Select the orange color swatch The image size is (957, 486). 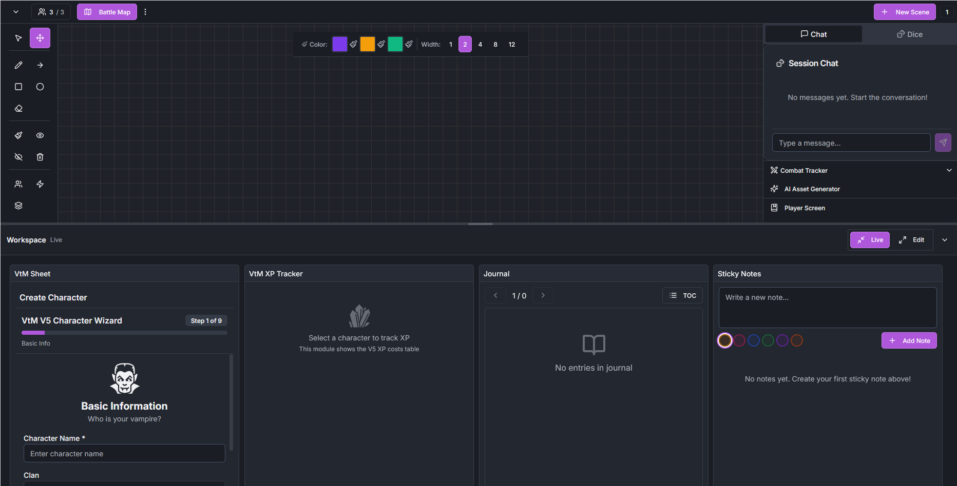(367, 44)
